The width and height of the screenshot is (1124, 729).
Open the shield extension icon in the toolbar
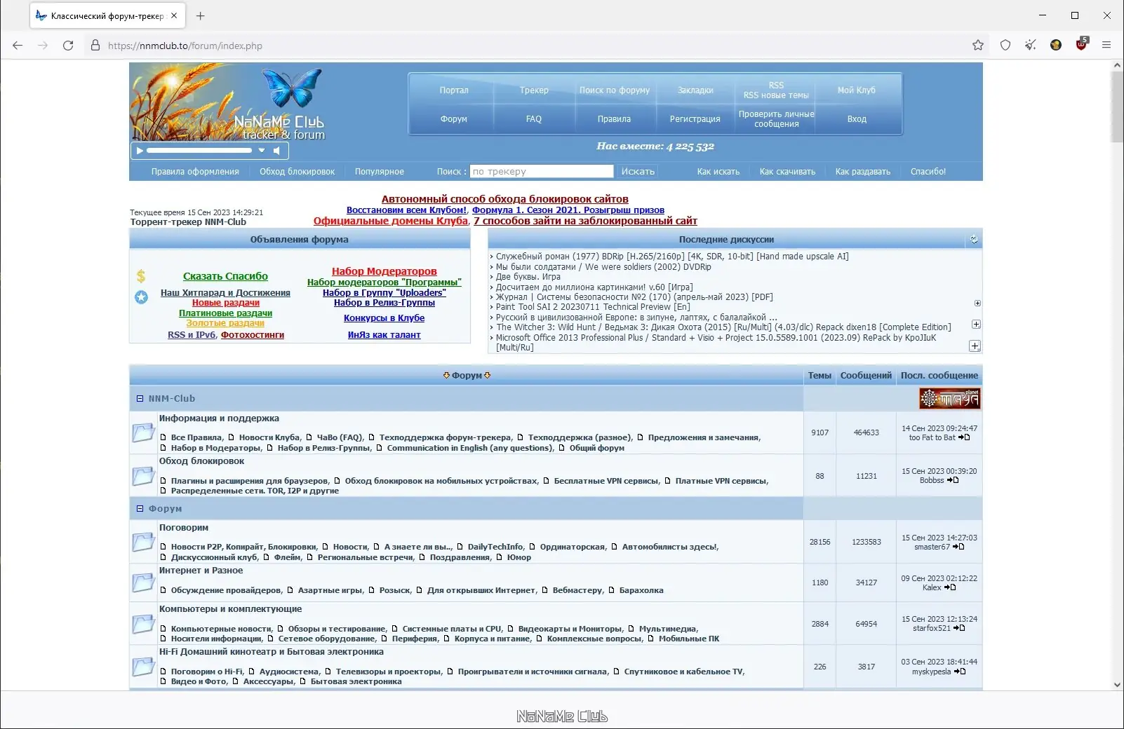pyautogui.click(x=1005, y=46)
